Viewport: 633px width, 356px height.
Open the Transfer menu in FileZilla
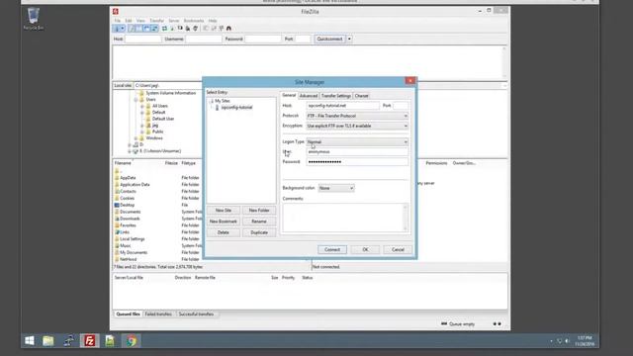(x=156, y=21)
